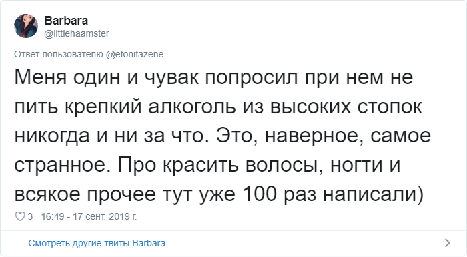Open the @littlehaamster handle
The height and width of the screenshot is (257, 467).
pyautogui.click(x=77, y=33)
